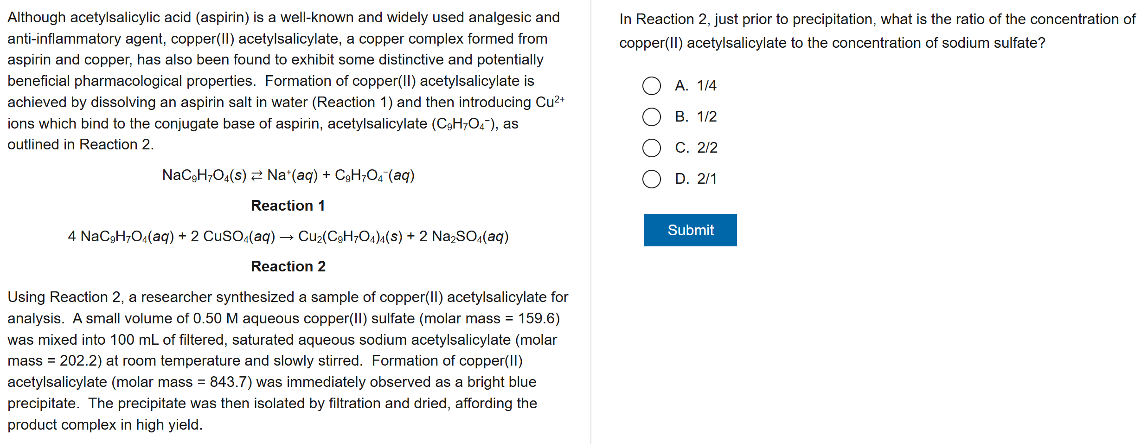Select the radio button for answer A
This screenshot has width=1141, height=444.
point(651,86)
